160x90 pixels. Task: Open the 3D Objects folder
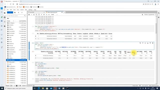[16, 23]
